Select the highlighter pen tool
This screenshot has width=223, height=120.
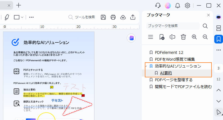point(7,17)
